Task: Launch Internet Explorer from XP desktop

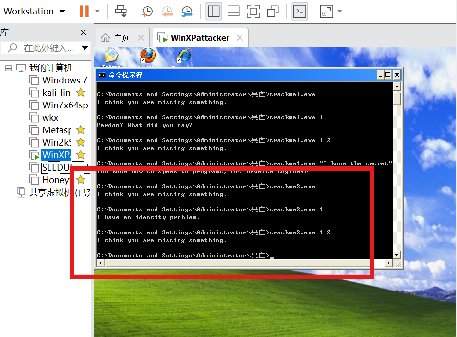Action: click(184, 56)
